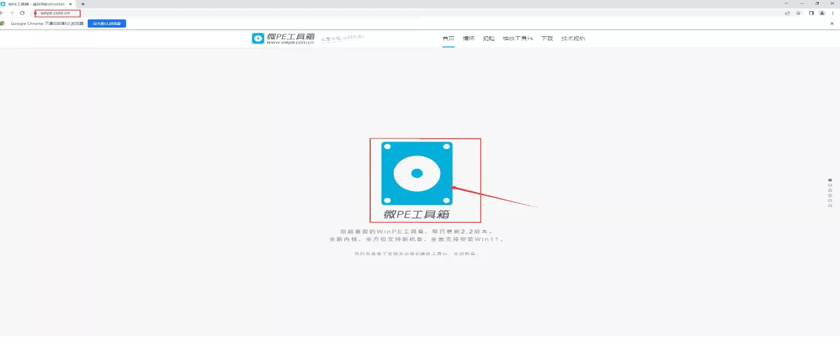Click the WePE logo icon in site header
This screenshot has width=840, height=337.
(258, 38)
